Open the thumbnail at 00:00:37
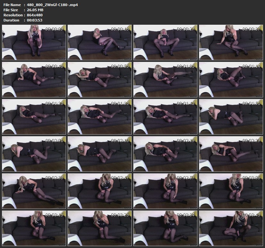265x248 pixels. click(231, 43)
